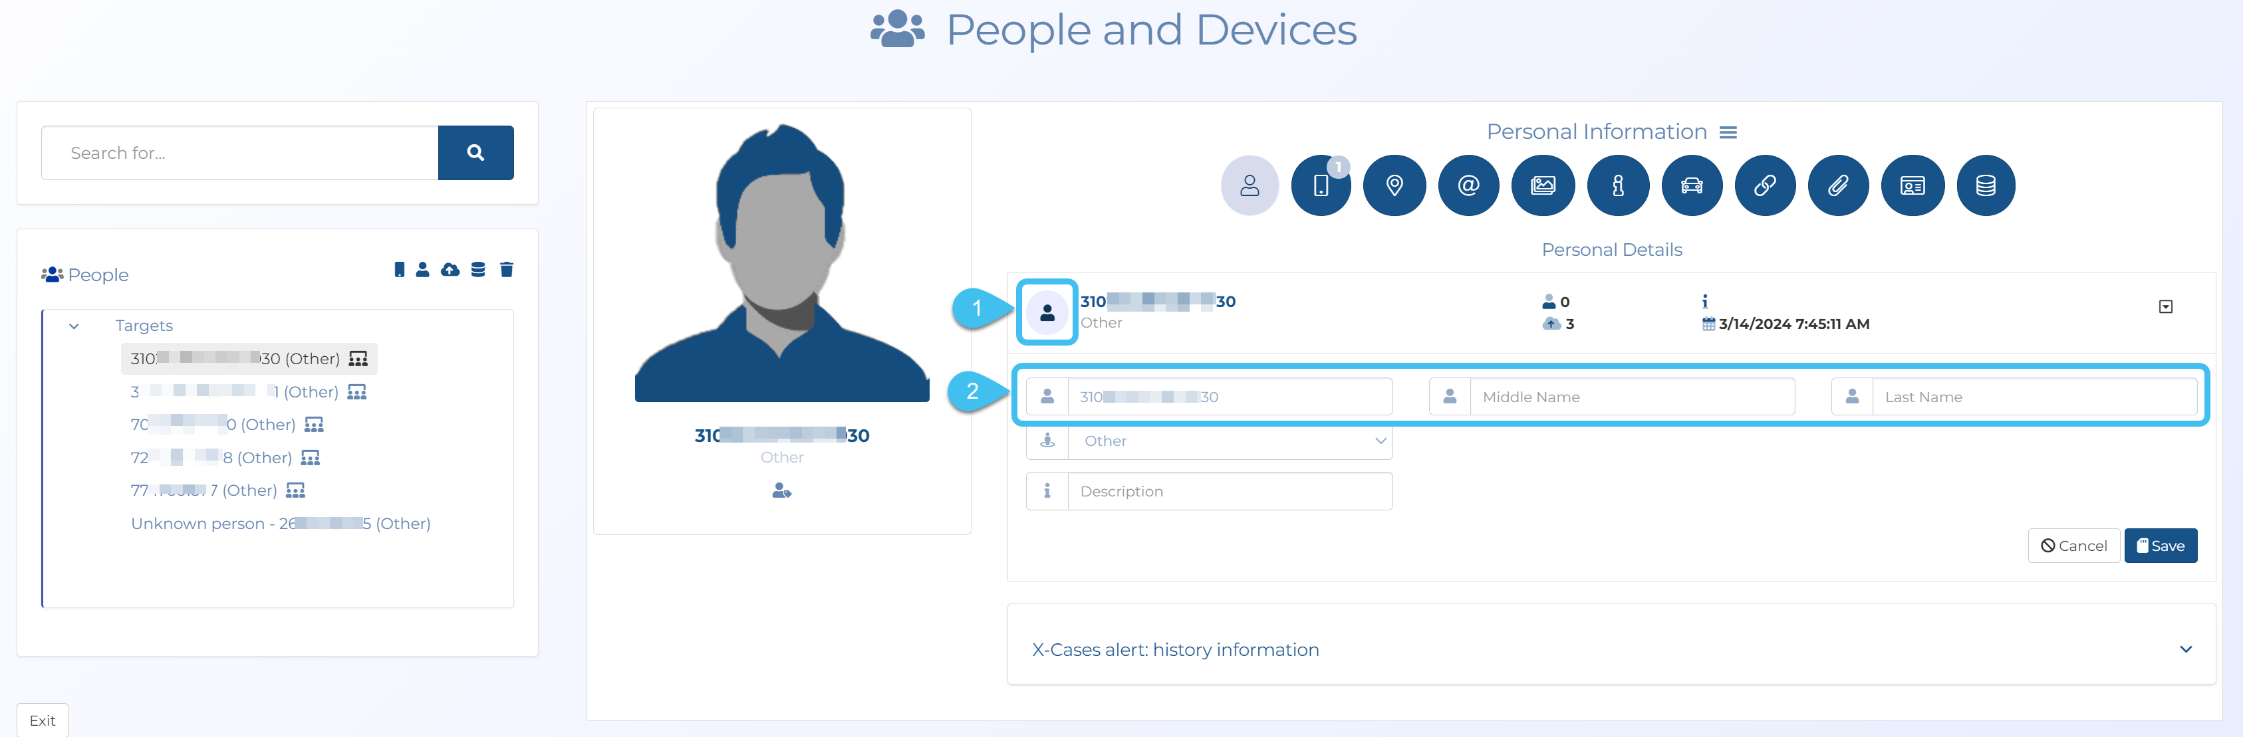
Task: Toggle the small dropdown box beside the timestamp
Action: pos(2165,306)
